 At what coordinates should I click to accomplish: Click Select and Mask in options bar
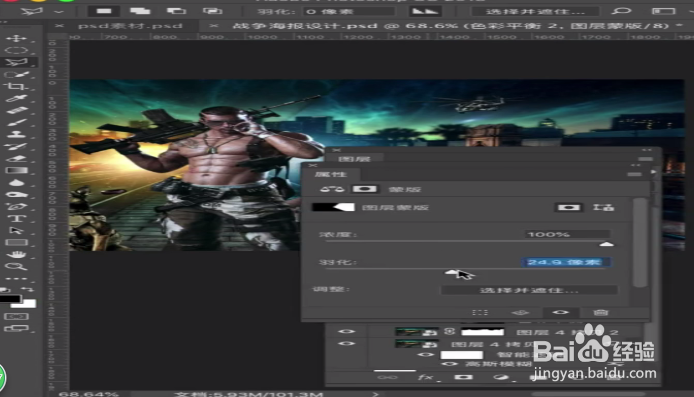pyautogui.click(x=535, y=11)
